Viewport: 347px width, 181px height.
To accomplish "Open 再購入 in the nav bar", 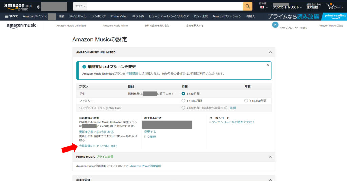I will coord(250,16).
